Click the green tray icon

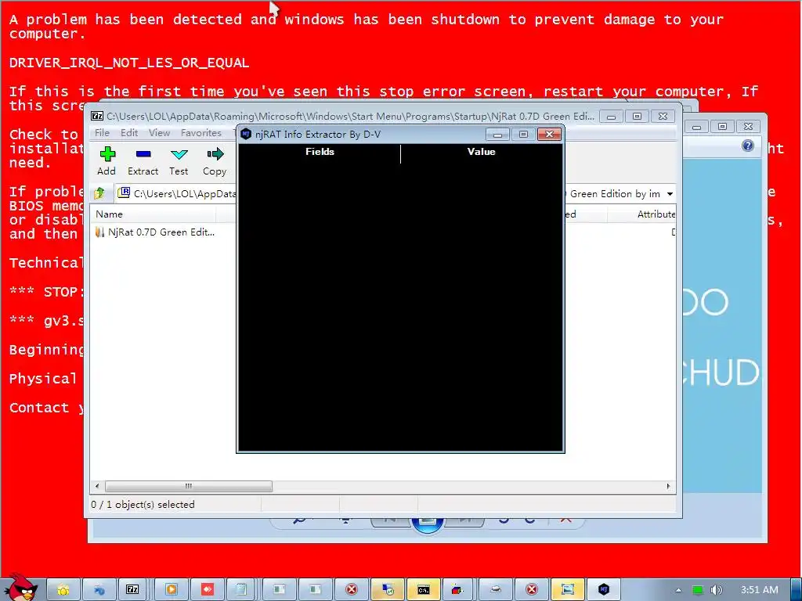click(x=698, y=590)
